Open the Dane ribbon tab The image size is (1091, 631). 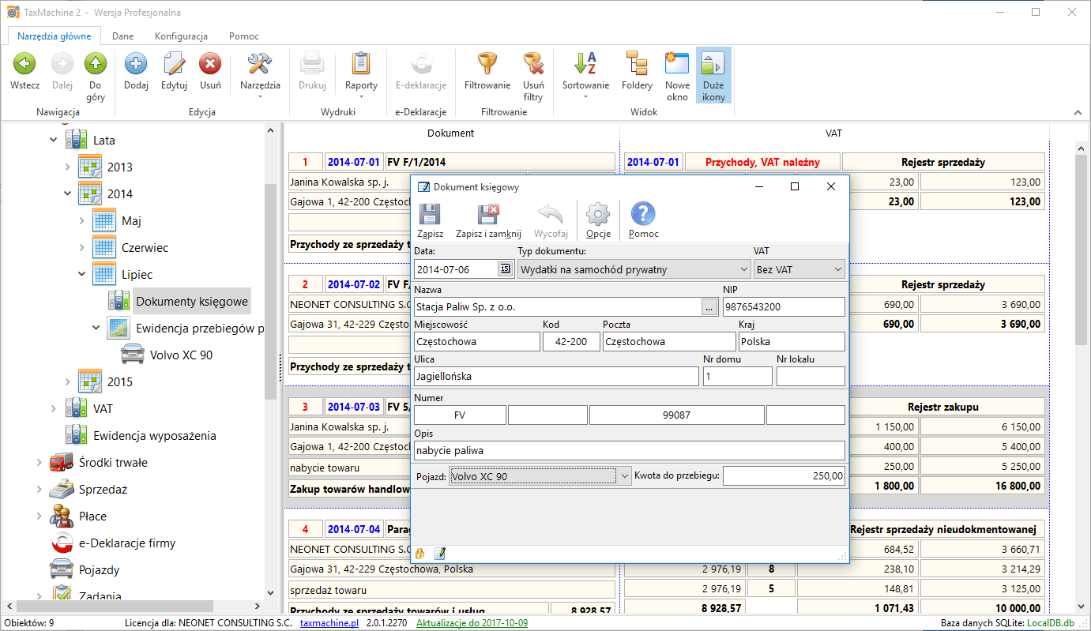tap(122, 36)
